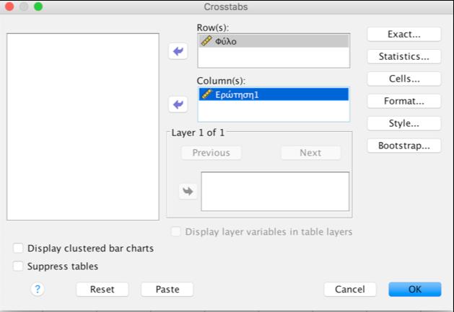Image resolution: width=454 pixels, height=312 pixels.
Task: Enable Display clustered bar charts
Action: [18, 248]
